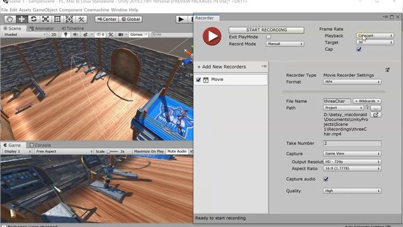
Task: Open the GameObject menu
Action: pyautogui.click(x=45, y=10)
